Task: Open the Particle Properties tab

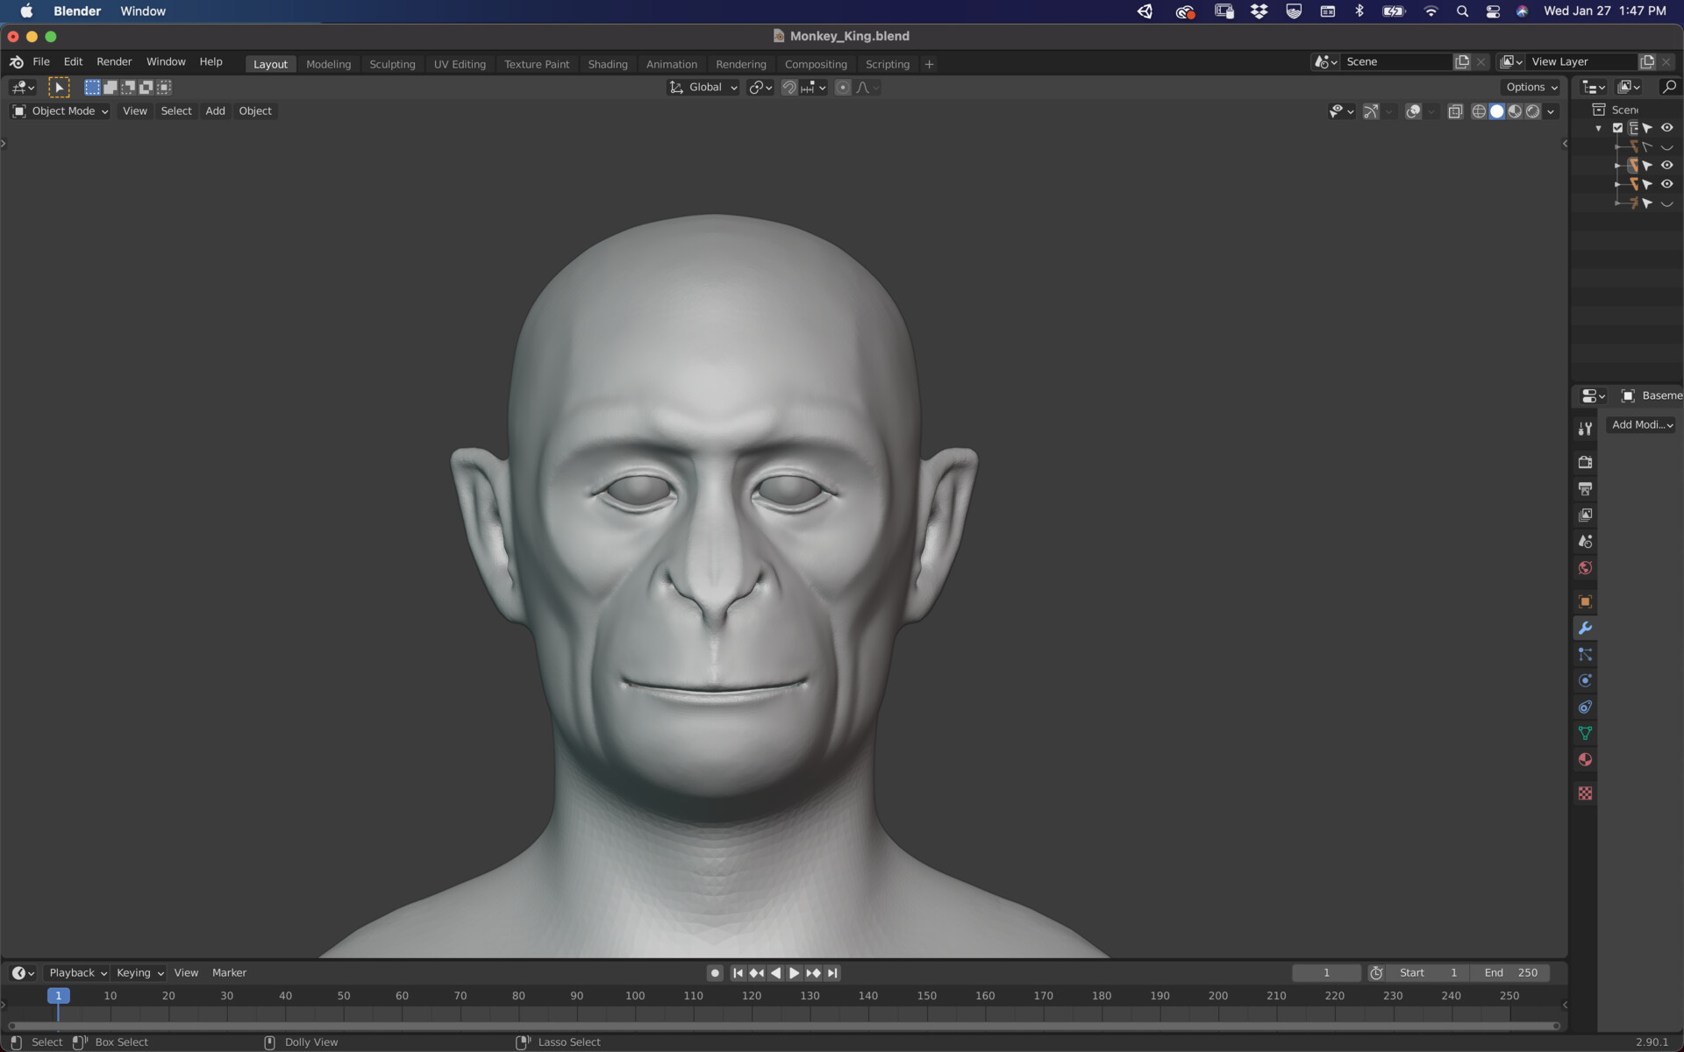Action: tap(1585, 654)
